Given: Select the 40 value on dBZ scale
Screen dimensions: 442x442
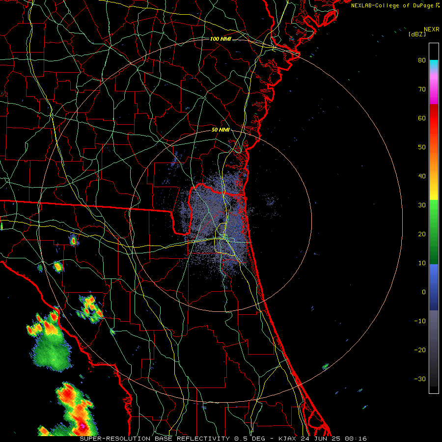Looking at the screenshot, I should [x=422, y=176].
